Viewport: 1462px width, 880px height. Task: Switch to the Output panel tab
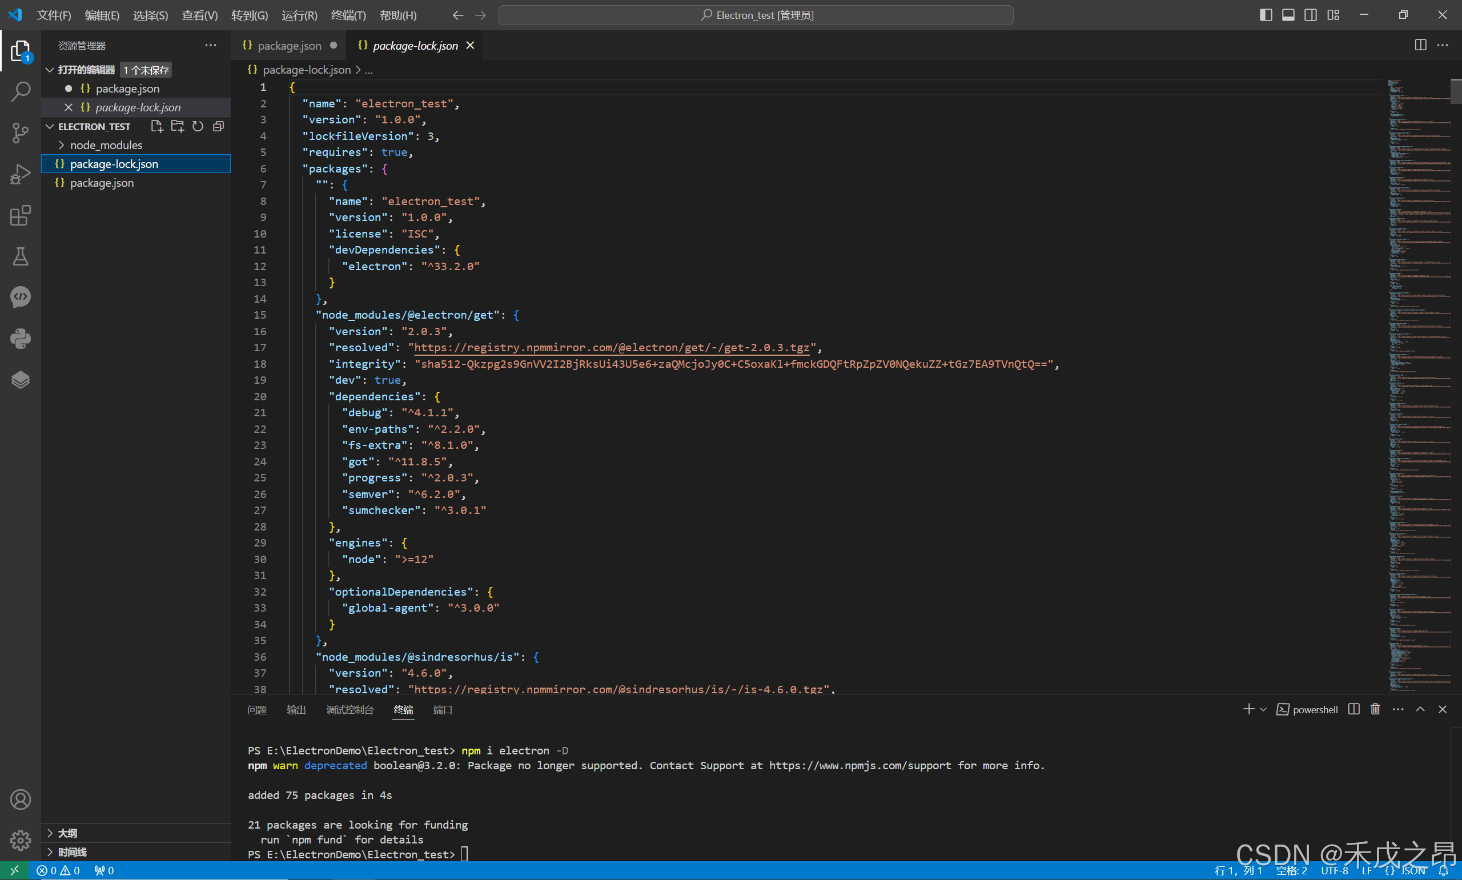296,710
